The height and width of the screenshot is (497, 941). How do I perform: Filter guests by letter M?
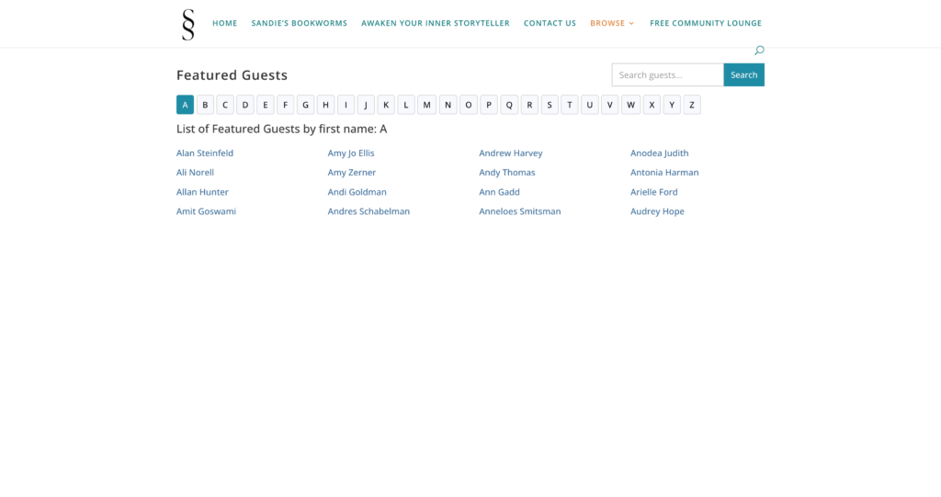coord(426,105)
